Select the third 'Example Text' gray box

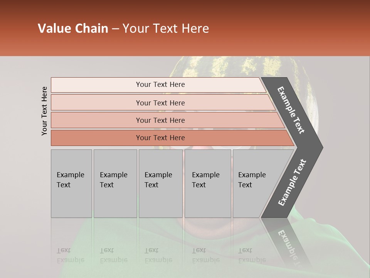161,183
